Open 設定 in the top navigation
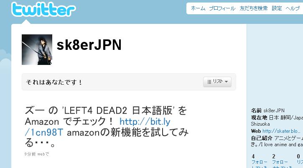Viewport: 303px width, 168px height. pos(277,8)
